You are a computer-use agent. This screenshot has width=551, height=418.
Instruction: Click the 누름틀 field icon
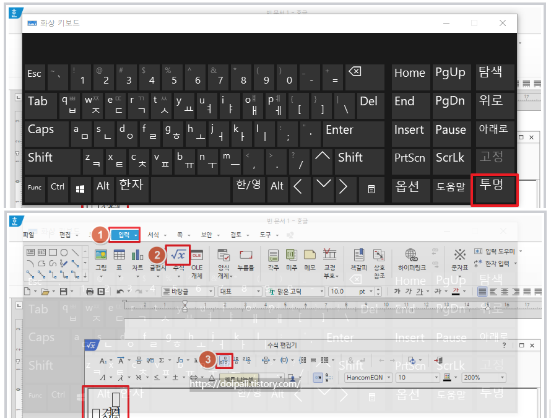click(246, 255)
